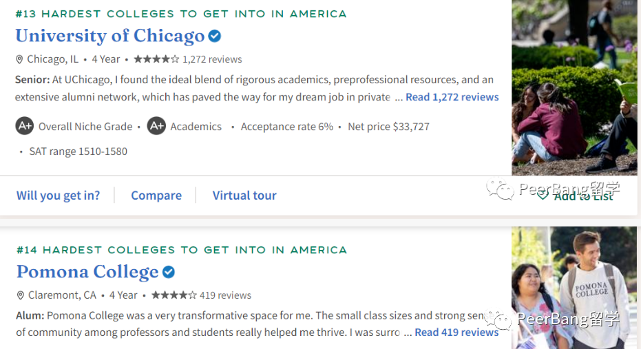Open the University of Chicago title link
The height and width of the screenshot is (349, 641).
110,36
